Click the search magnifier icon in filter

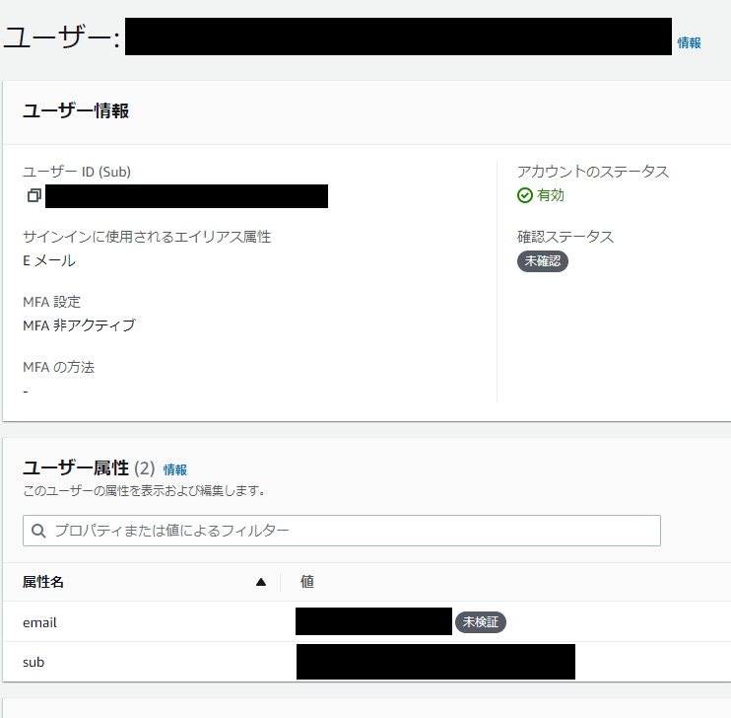38,531
